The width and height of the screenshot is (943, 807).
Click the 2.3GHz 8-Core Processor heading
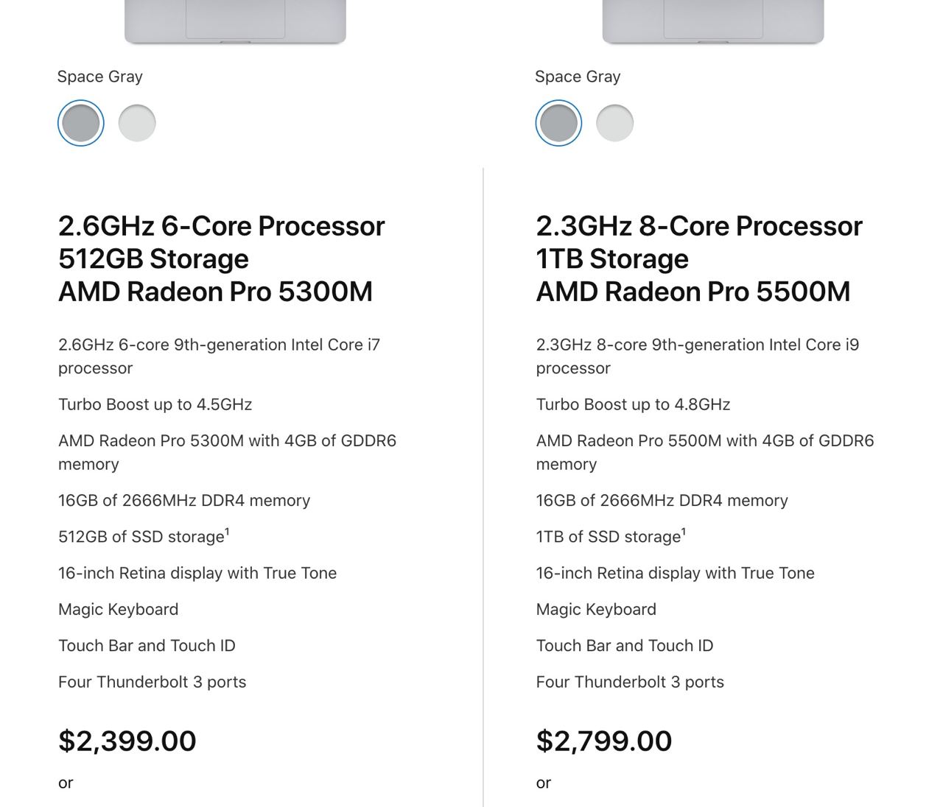tap(698, 226)
